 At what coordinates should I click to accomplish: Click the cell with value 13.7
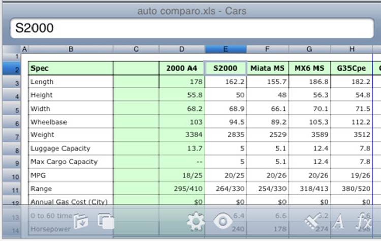click(182, 148)
